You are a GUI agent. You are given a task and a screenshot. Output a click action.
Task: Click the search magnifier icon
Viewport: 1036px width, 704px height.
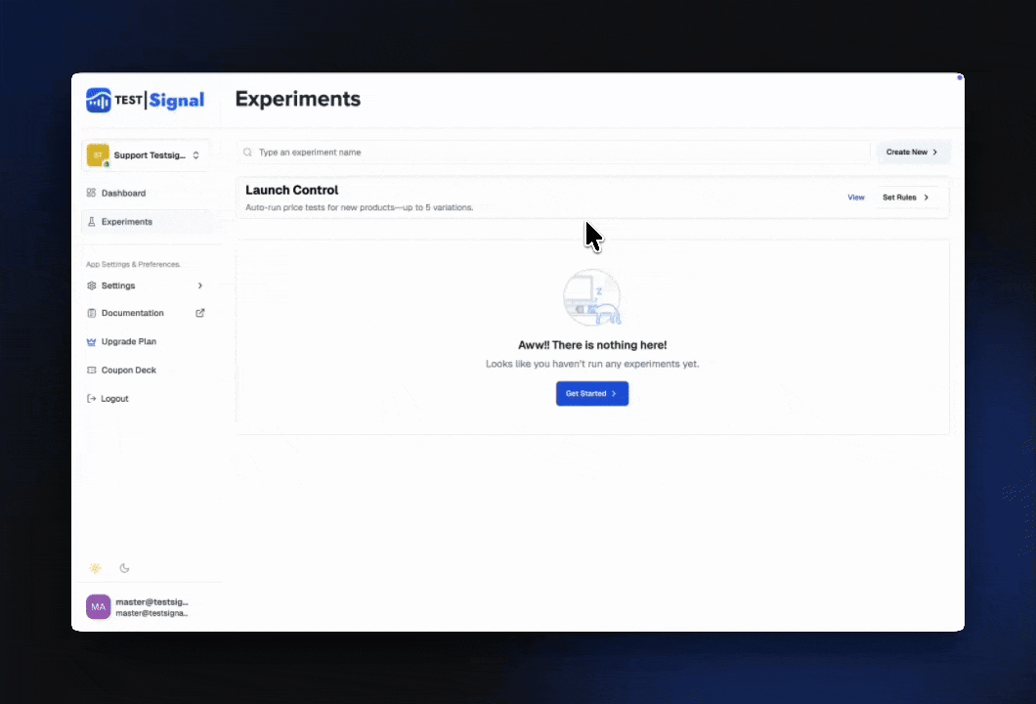pyautogui.click(x=247, y=152)
